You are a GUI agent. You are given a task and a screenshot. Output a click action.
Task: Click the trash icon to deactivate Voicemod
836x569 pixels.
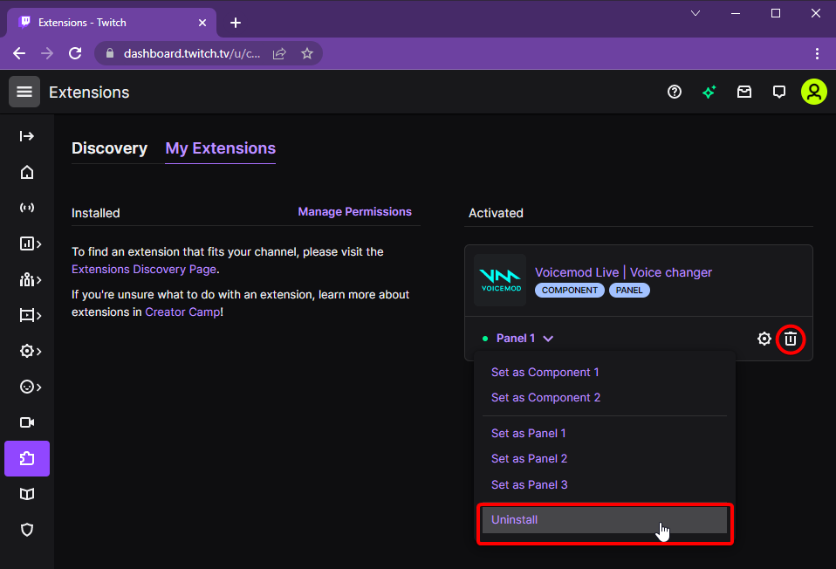pyautogui.click(x=791, y=339)
